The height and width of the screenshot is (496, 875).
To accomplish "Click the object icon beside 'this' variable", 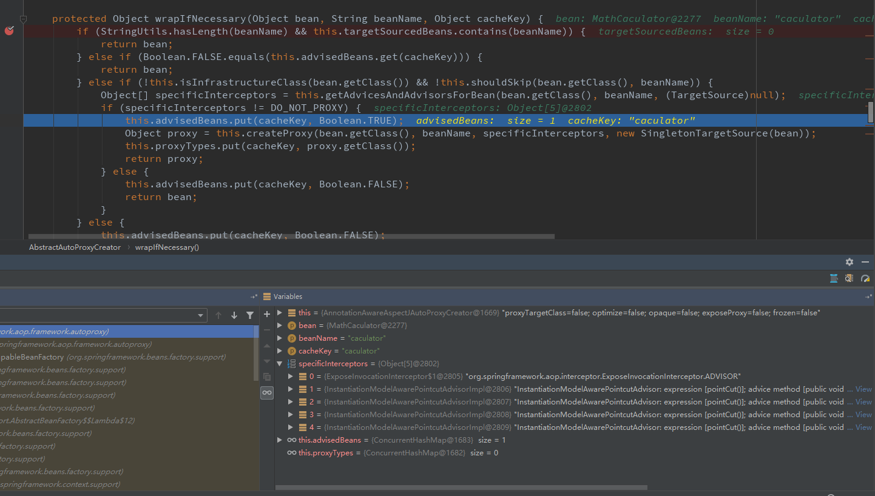I will coord(292,313).
